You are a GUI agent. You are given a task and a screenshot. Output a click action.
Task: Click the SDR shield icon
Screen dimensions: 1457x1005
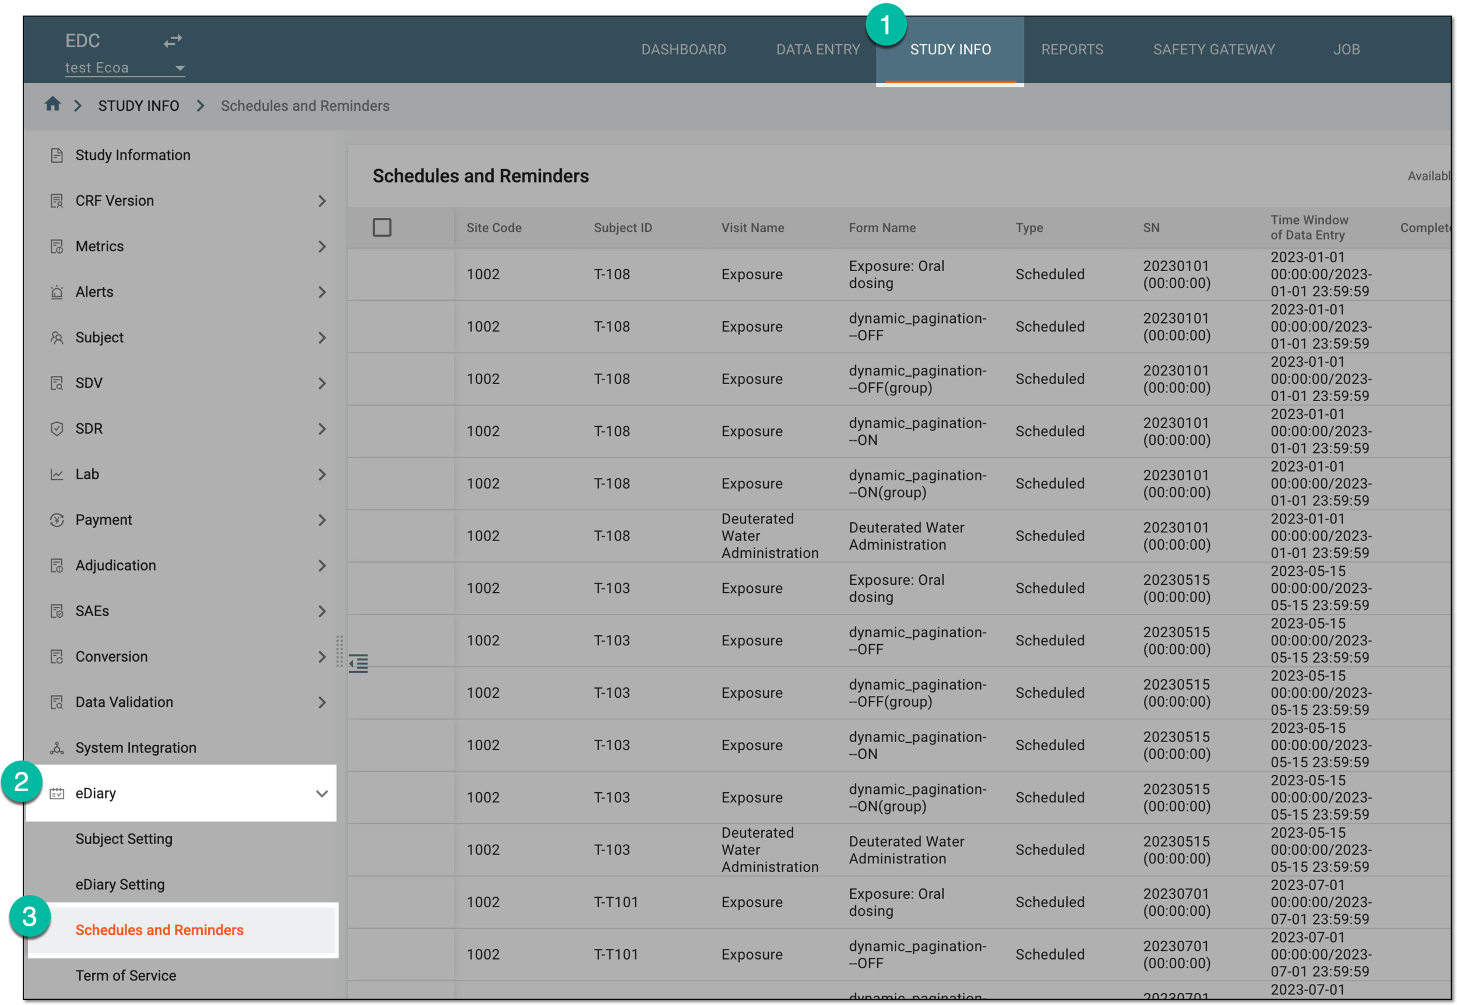click(x=57, y=429)
